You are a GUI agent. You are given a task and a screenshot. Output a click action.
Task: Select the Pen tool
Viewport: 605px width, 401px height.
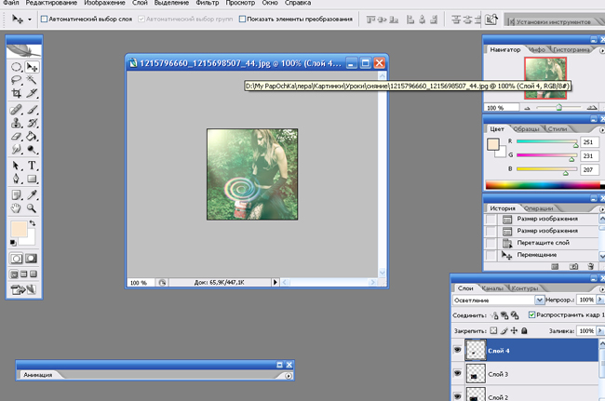[16, 179]
